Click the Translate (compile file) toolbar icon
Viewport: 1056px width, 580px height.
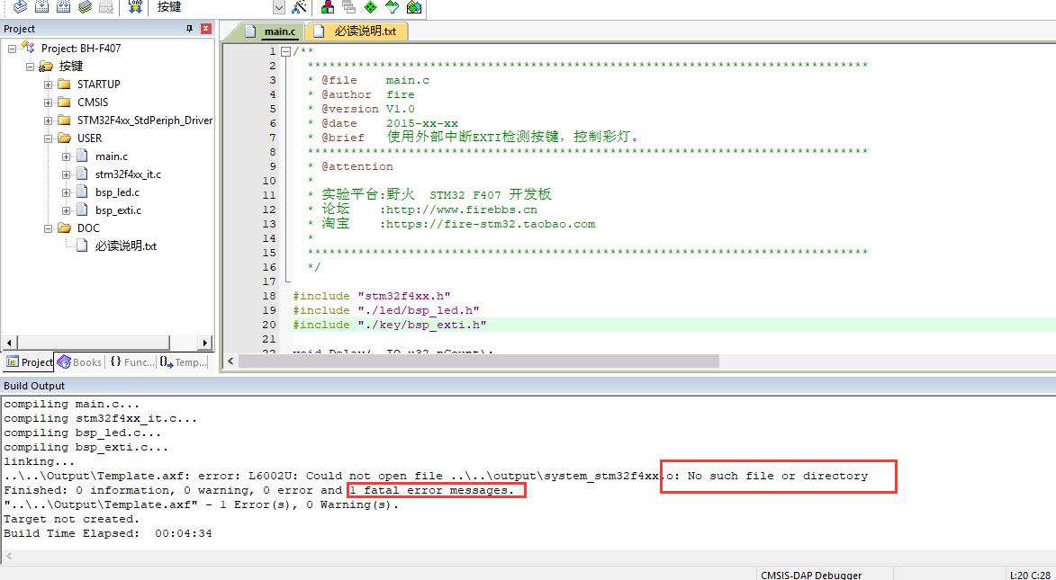tap(19, 7)
